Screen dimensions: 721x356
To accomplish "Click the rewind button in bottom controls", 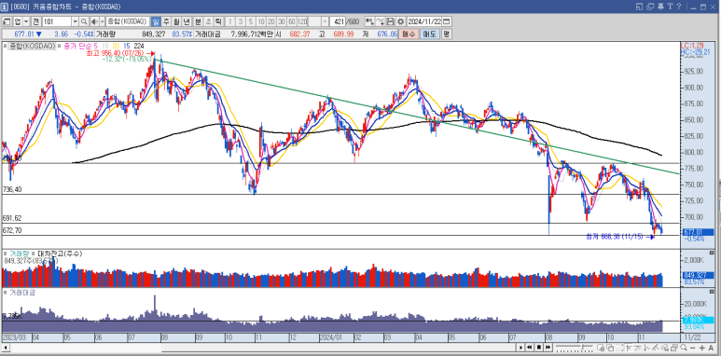I will 530,348.
